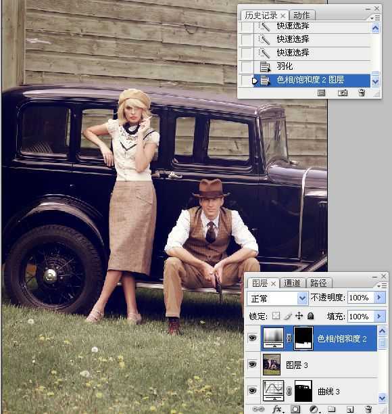The image size is (392, 414).
Task: Select the 色相/饱和度 2 layer name
Action: click(341, 339)
